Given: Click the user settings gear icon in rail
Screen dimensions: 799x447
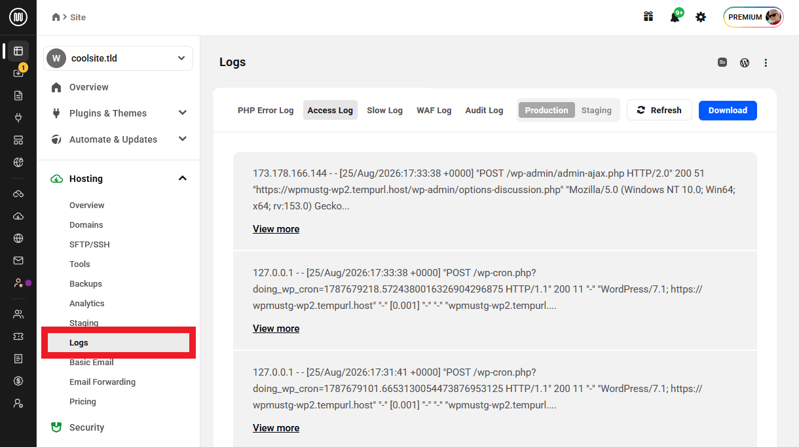Looking at the screenshot, I should point(18,403).
